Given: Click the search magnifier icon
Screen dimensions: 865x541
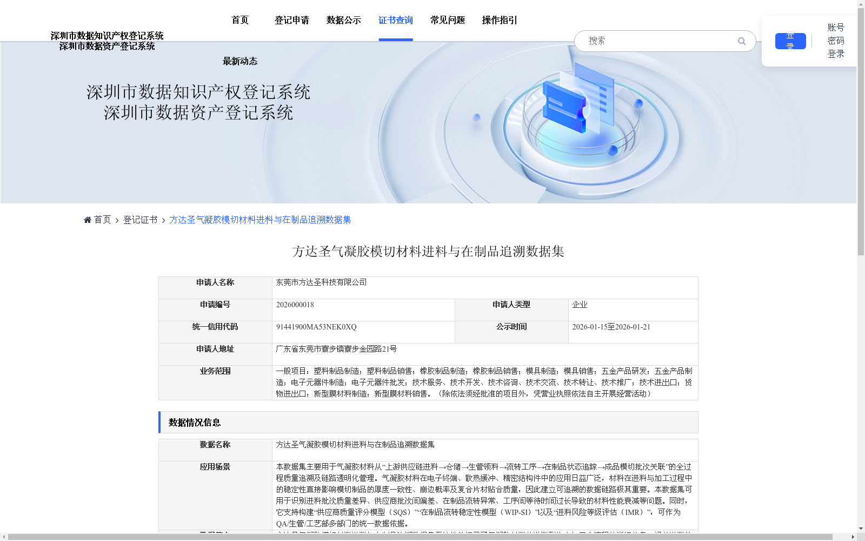Looking at the screenshot, I should [741, 41].
